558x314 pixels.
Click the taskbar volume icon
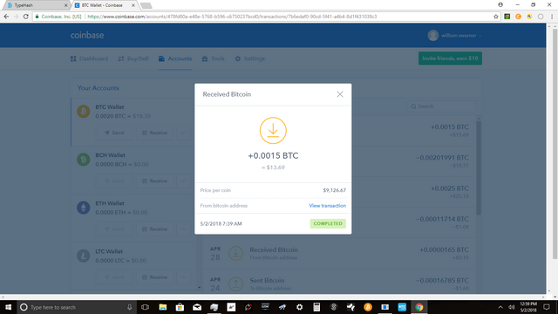pyautogui.click(x=512, y=307)
